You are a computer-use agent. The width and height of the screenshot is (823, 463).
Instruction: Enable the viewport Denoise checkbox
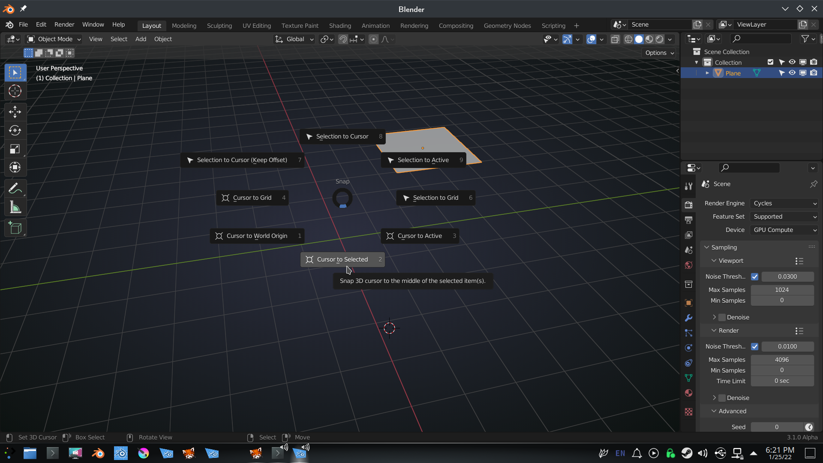pos(722,317)
